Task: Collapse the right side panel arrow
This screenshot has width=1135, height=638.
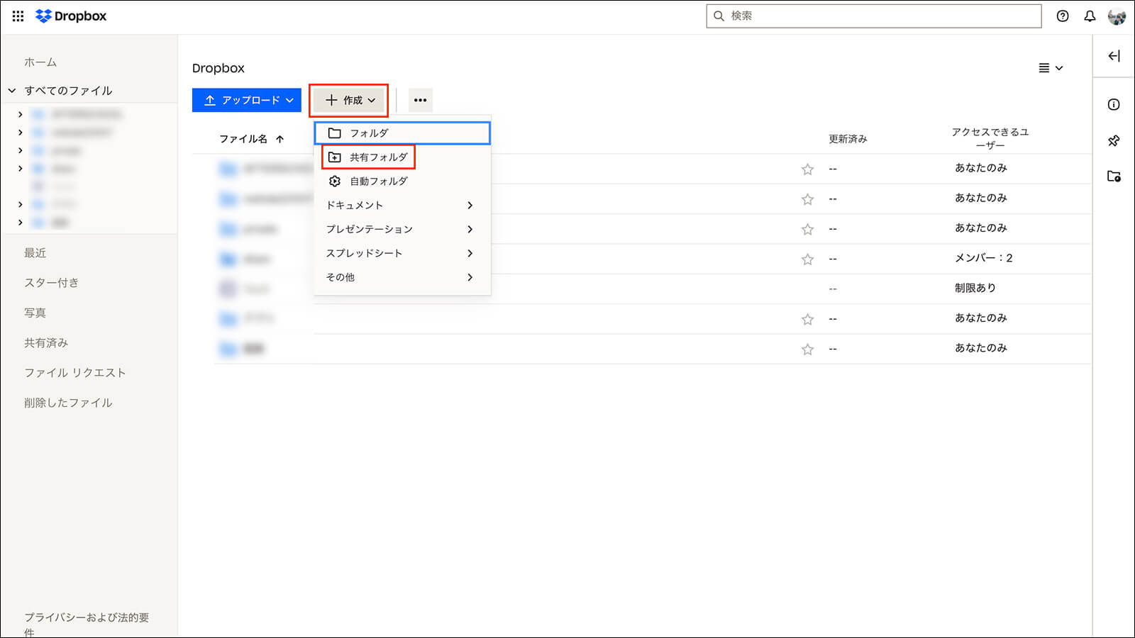Action: [1114, 56]
